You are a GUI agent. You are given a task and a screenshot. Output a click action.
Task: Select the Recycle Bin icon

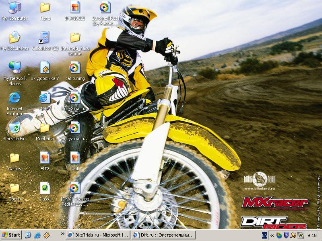click(14, 128)
